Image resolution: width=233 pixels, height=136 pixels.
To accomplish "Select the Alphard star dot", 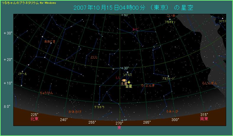I will [168, 76].
